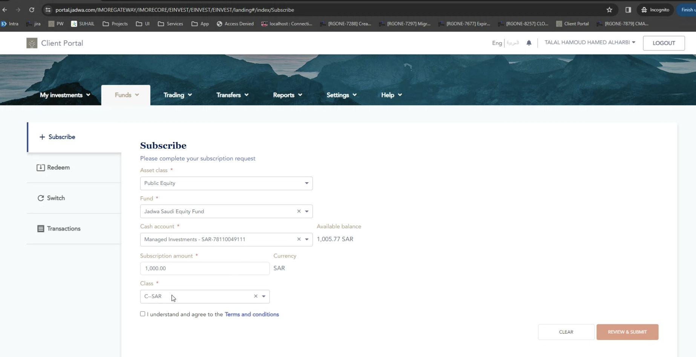Expand the Class dropdown arrow
Image resolution: width=696 pixels, height=357 pixels.
264,296
